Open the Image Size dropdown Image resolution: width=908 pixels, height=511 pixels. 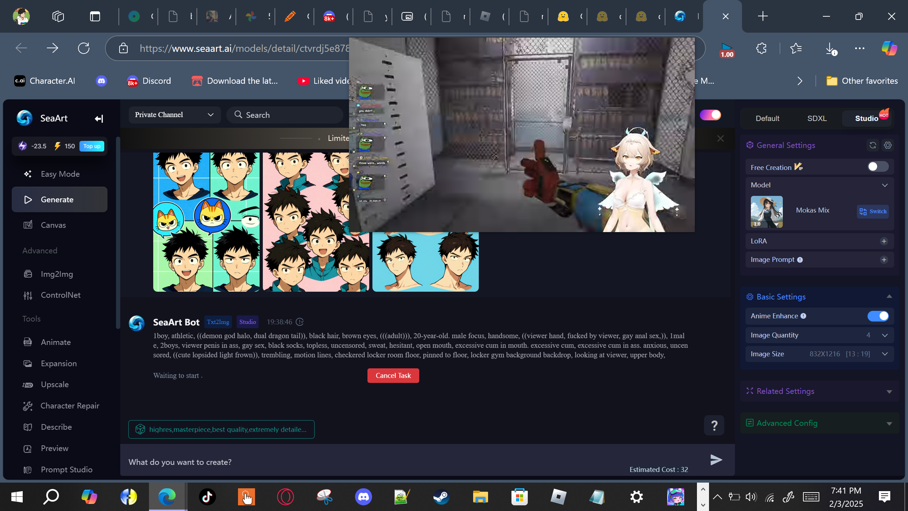[x=819, y=354]
